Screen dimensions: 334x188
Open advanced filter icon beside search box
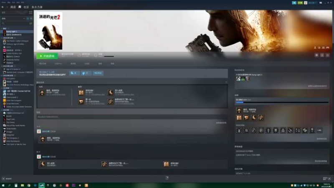30,23
